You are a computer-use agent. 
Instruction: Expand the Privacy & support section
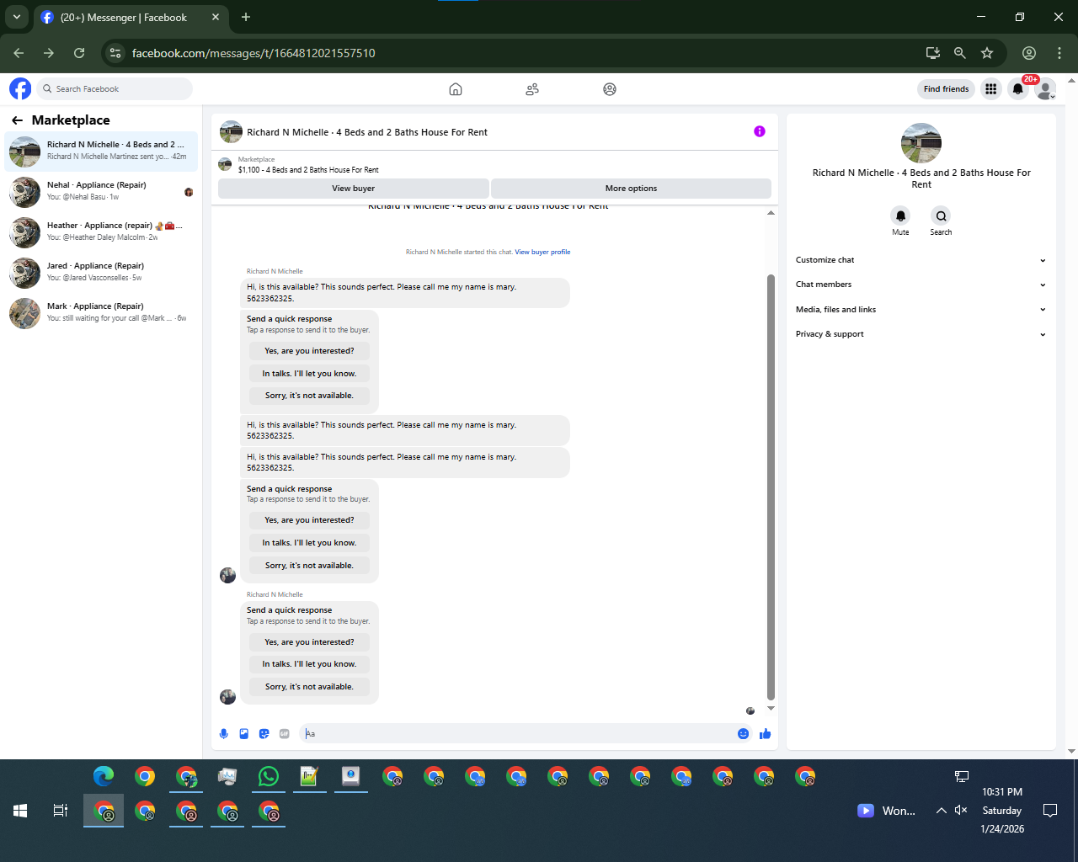[x=921, y=334]
